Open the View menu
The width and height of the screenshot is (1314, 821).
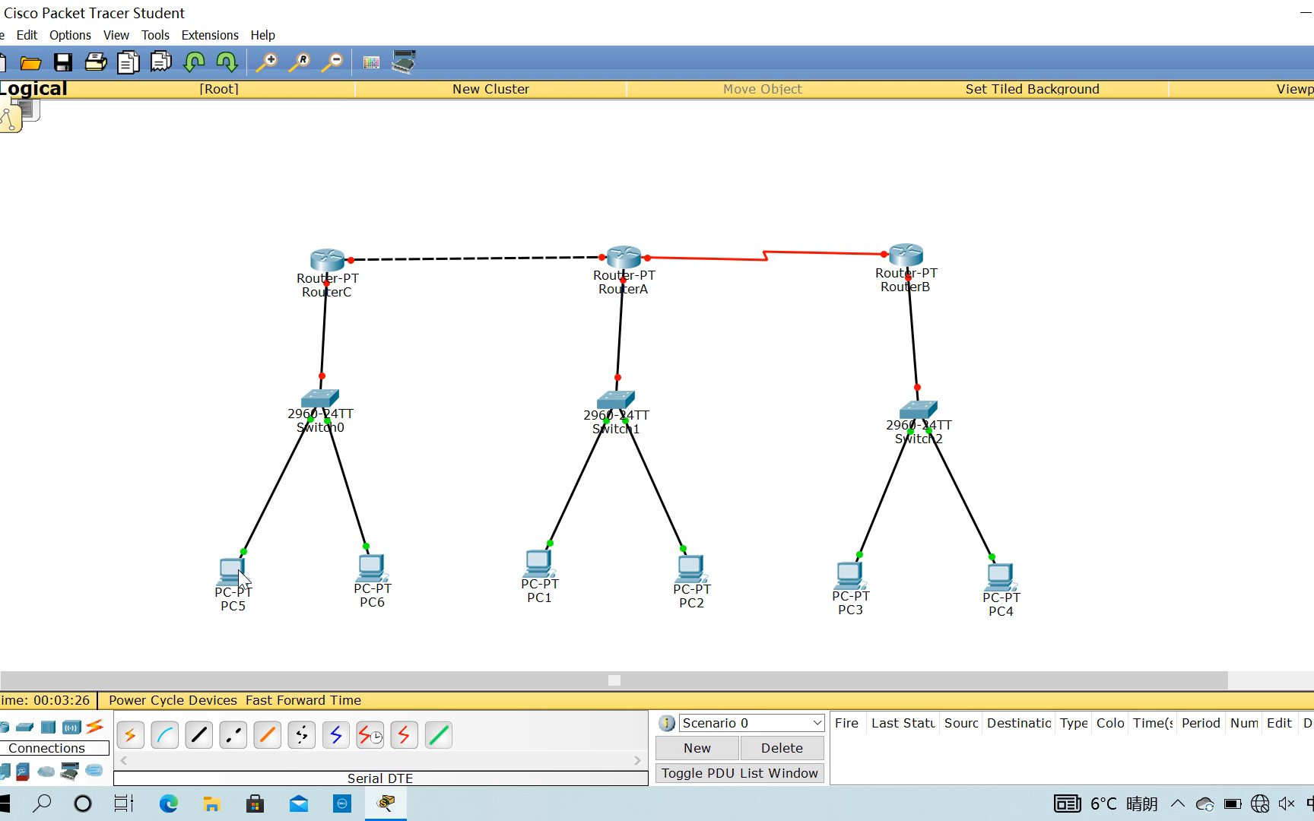point(116,35)
